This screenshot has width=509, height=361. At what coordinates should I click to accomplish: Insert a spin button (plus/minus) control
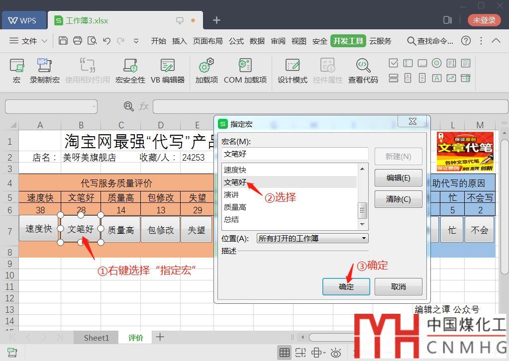(x=407, y=78)
